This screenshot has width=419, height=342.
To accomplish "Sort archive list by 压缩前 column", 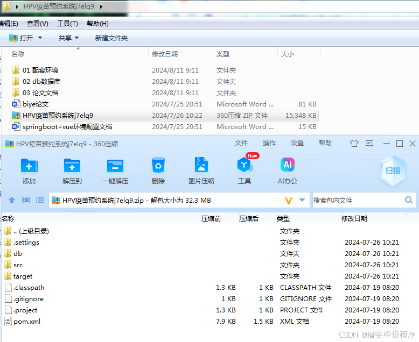I will click(x=211, y=219).
